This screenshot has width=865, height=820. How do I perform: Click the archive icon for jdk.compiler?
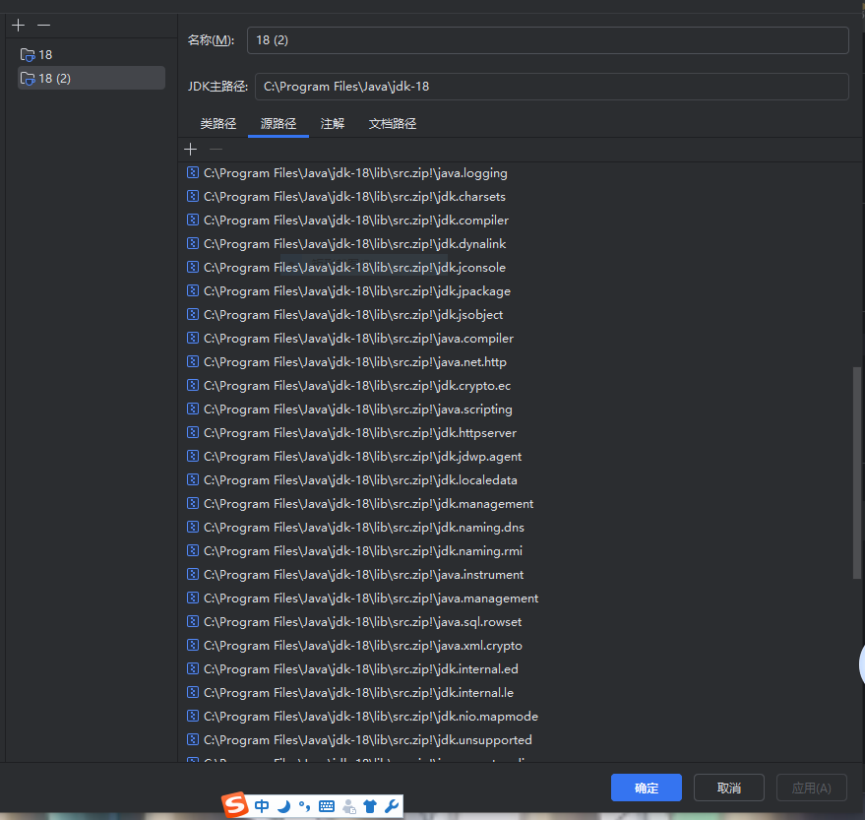193,221
